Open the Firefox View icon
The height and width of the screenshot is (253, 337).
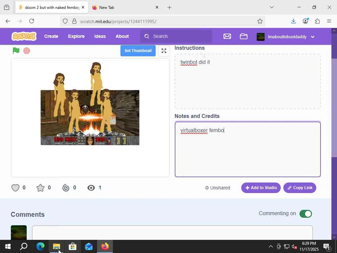[7, 7]
